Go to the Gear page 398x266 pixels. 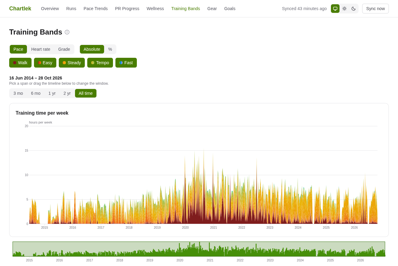click(212, 9)
